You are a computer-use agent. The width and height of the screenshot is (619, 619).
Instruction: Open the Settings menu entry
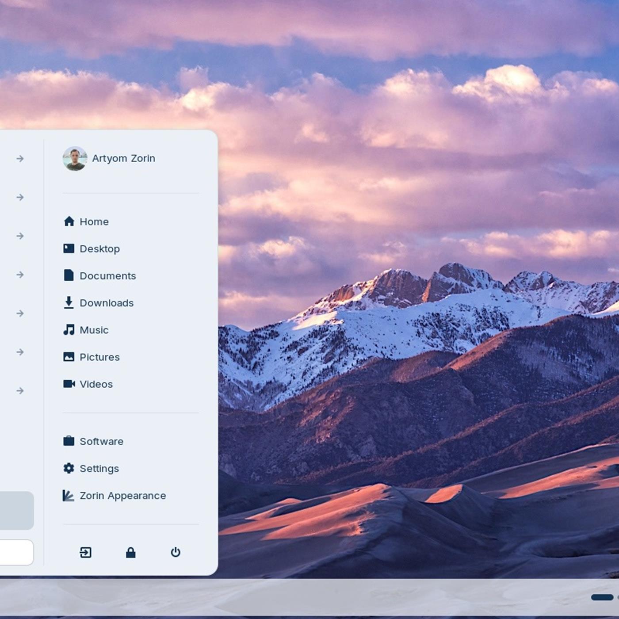tap(99, 468)
